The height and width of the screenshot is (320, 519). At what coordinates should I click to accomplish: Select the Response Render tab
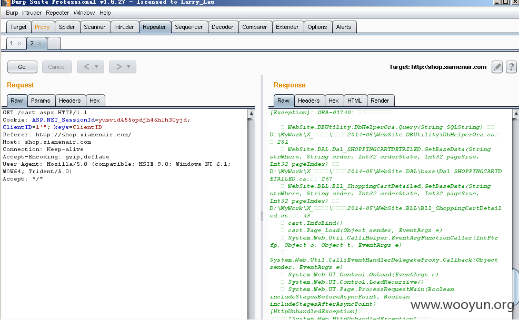click(x=380, y=101)
